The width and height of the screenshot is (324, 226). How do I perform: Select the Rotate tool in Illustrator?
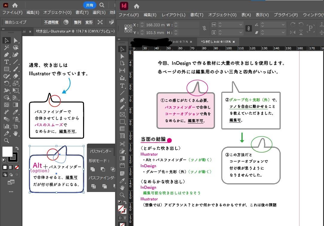pyautogui.click(x=7, y=83)
